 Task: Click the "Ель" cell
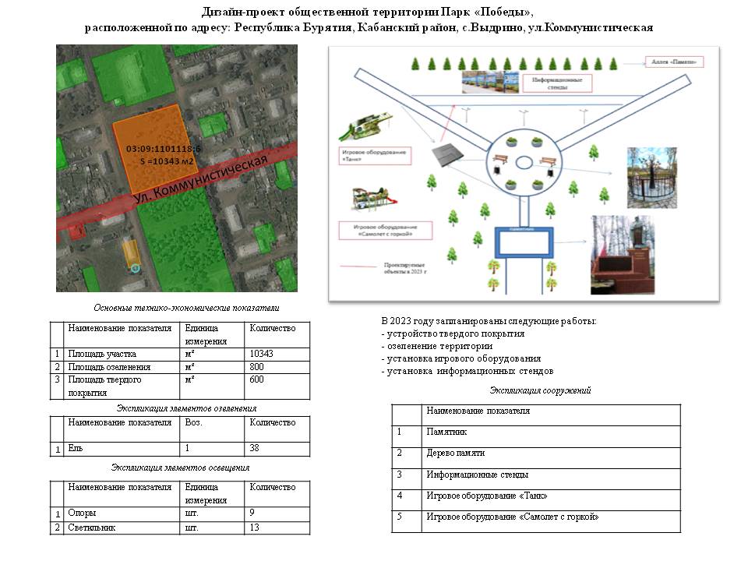[122, 449]
